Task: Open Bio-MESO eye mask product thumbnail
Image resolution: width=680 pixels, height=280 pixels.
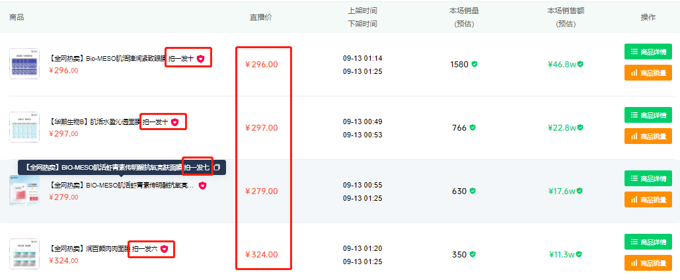Action: click(x=24, y=63)
